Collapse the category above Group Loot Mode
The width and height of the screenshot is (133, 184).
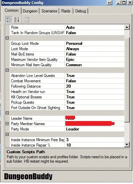coord(7,38)
